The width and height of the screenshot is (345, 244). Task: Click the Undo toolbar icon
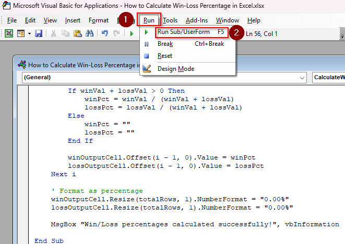[105, 33]
